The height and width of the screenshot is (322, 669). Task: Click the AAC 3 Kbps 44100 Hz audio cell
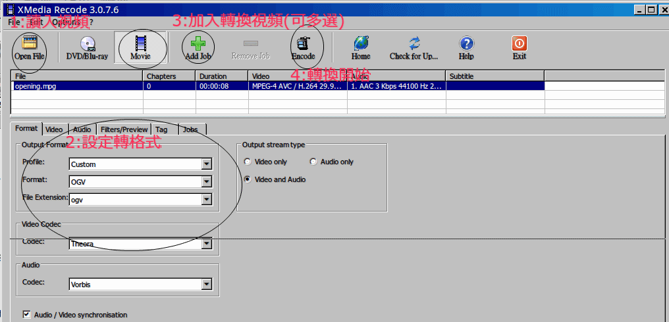pos(397,85)
